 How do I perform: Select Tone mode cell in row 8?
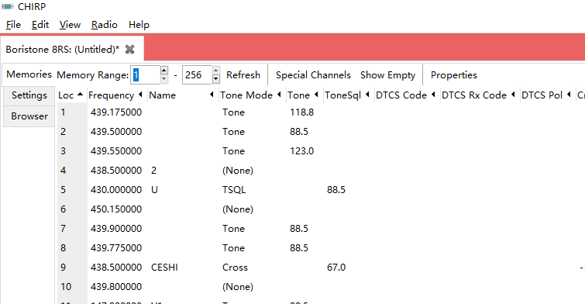(x=233, y=248)
